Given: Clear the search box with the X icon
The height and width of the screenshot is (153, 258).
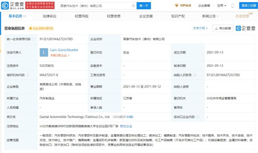Looking at the screenshot, I should click(134, 6).
